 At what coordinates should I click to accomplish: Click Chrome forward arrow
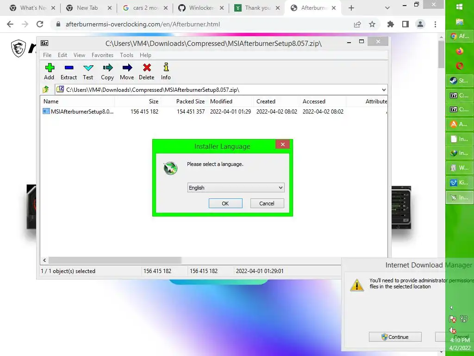pos(25,24)
